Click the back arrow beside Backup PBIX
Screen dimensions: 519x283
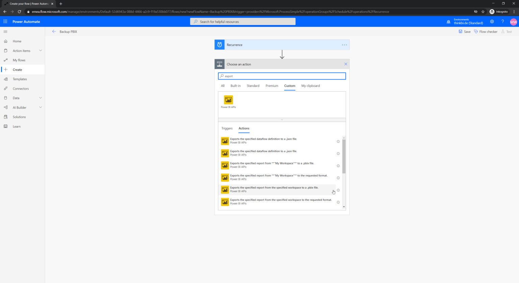coord(54,32)
